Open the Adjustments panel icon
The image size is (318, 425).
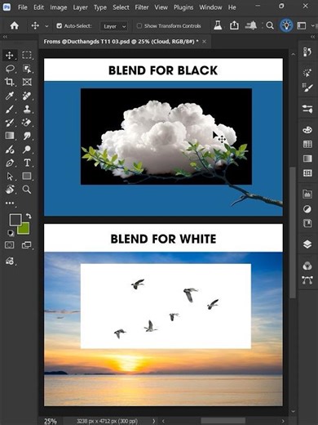307,209
